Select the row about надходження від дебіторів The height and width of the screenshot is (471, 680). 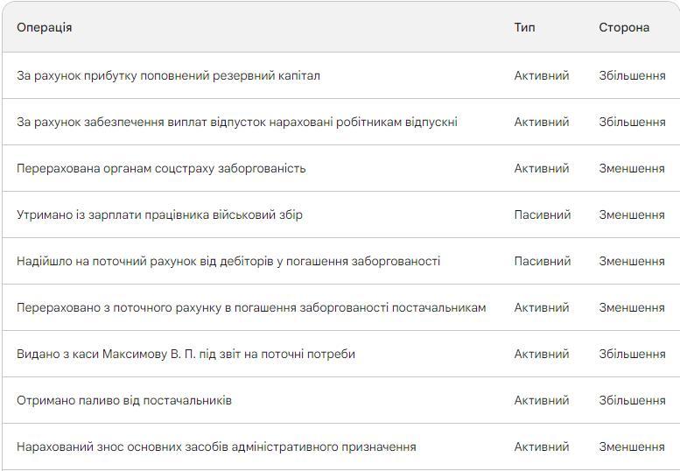coord(228,261)
